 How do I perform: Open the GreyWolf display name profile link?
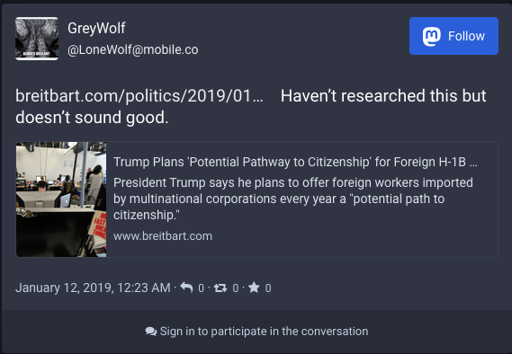[x=96, y=28]
